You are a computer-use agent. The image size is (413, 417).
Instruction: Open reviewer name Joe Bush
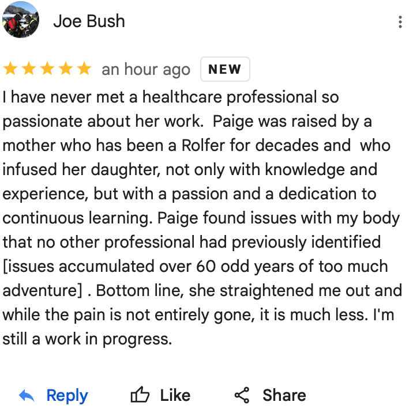89,21
